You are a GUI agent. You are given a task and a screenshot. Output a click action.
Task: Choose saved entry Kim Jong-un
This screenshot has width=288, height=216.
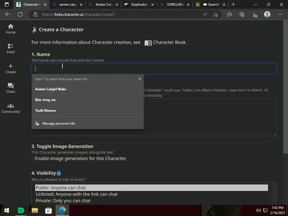pos(88,100)
